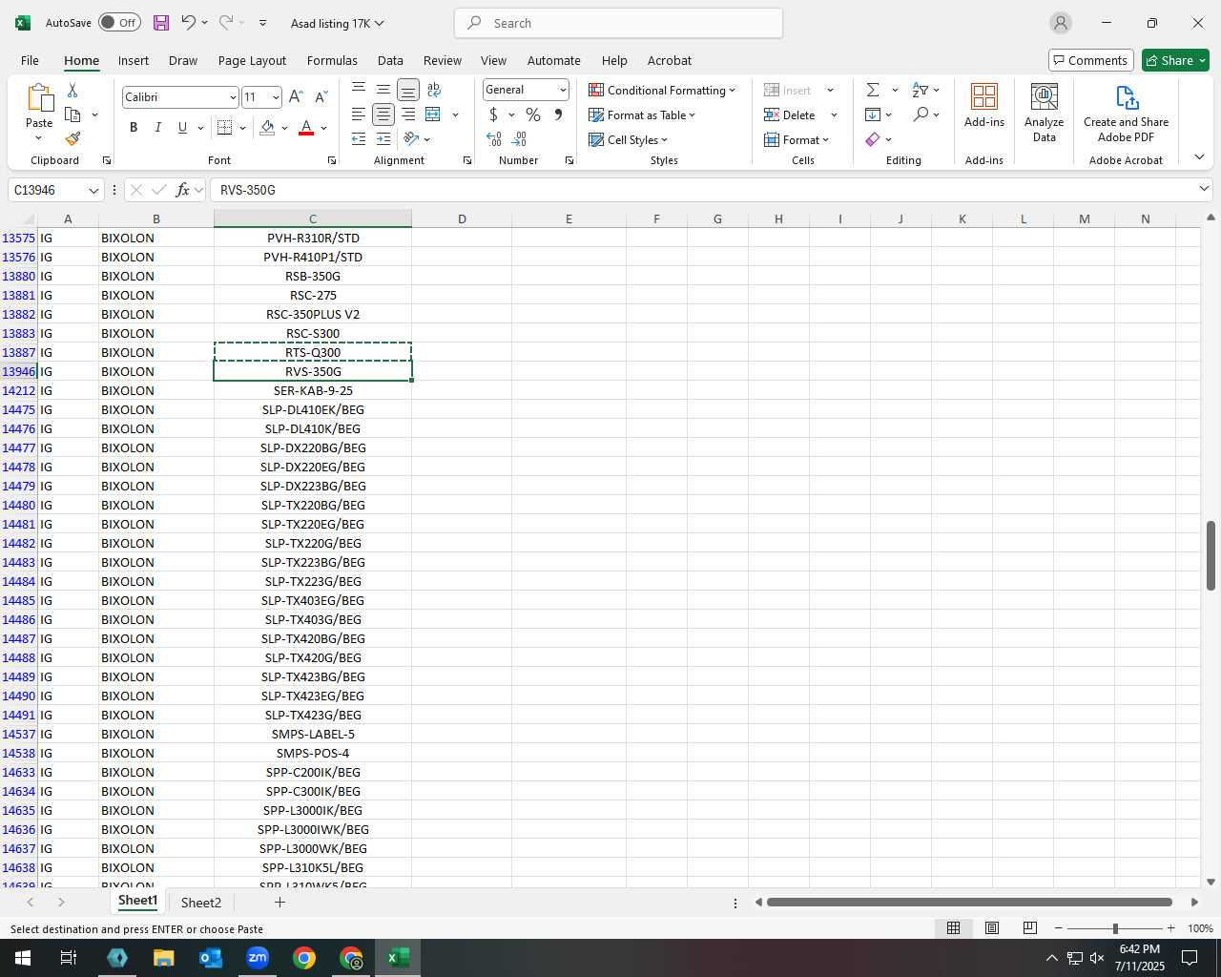Decrease the cell indent

[359, 139]
